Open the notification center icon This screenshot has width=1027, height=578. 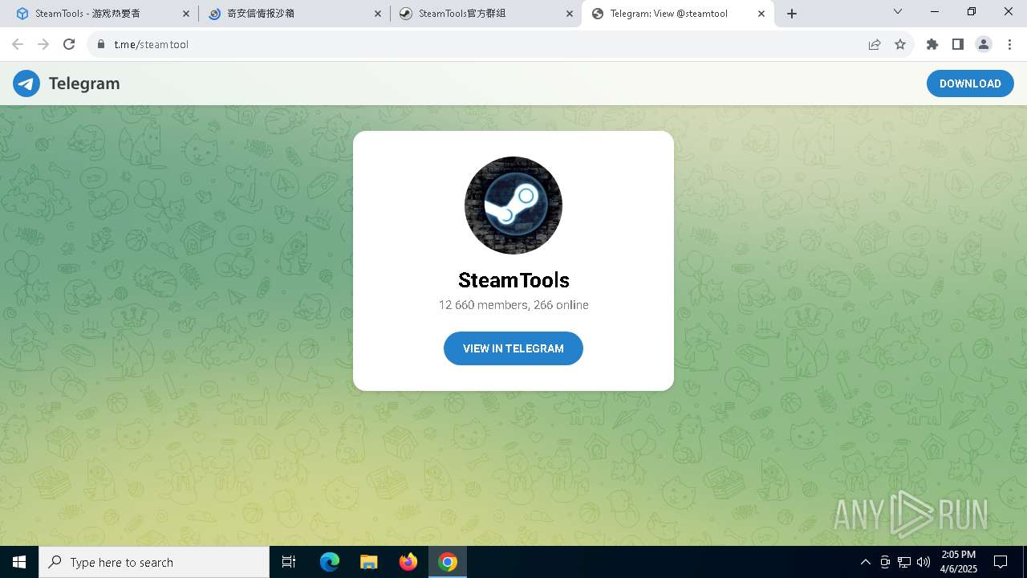coord(1001,562)
